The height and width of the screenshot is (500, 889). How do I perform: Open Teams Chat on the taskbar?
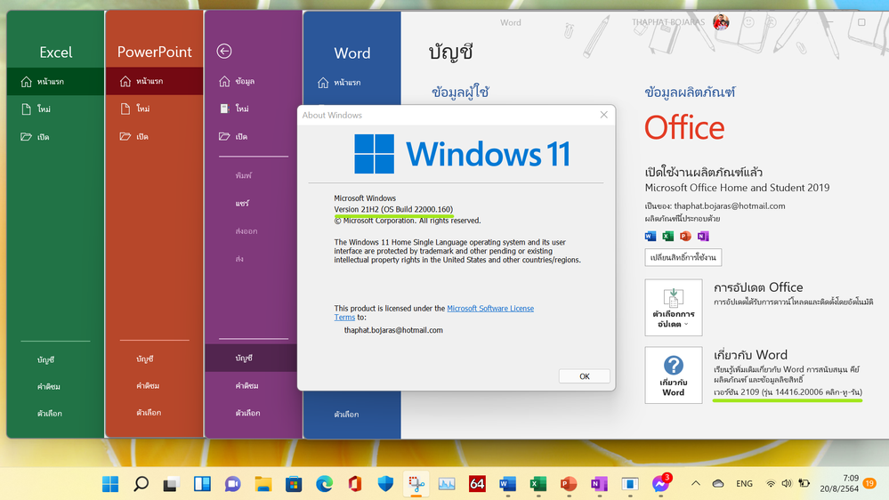232,484
